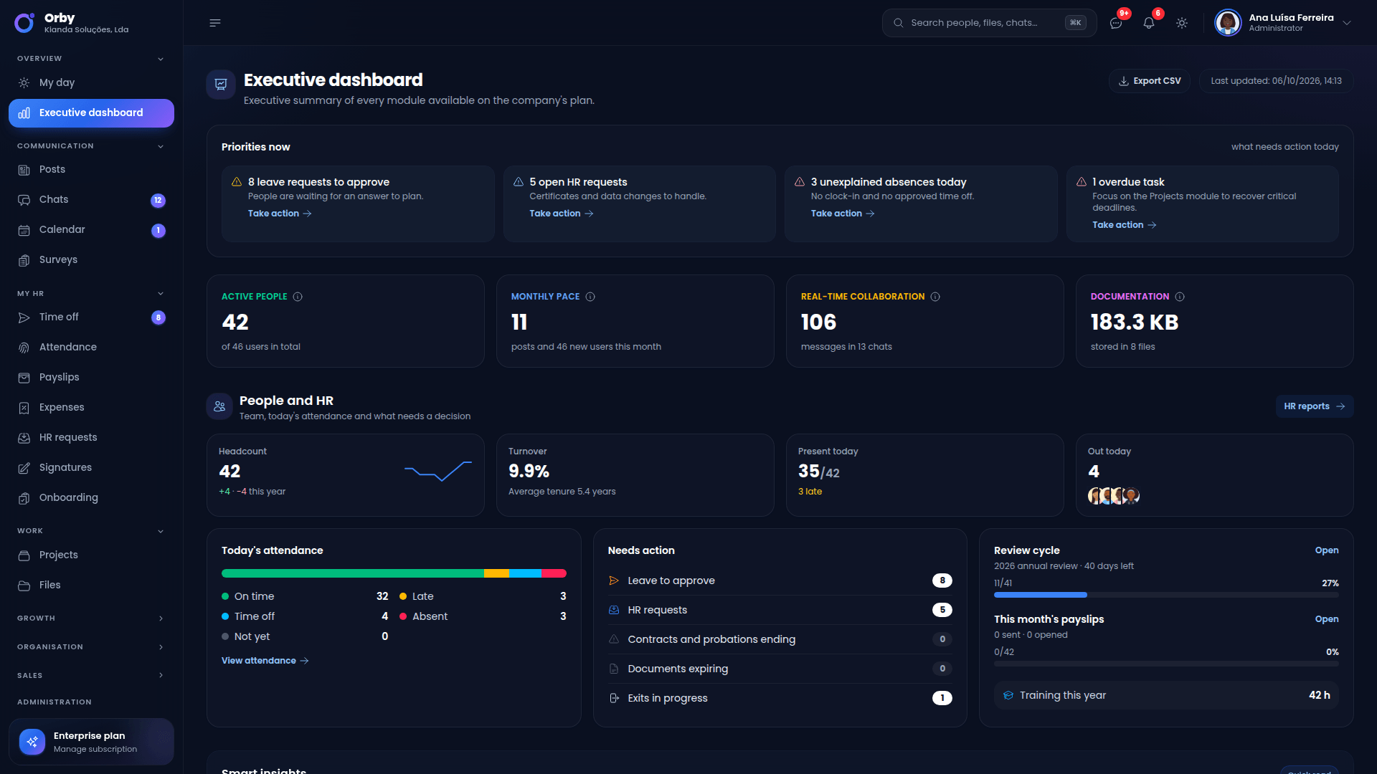The image size is (1377, 774).
Task: Open My day in the sidebar
Action: pyautogui.click(x=91, y=83)
